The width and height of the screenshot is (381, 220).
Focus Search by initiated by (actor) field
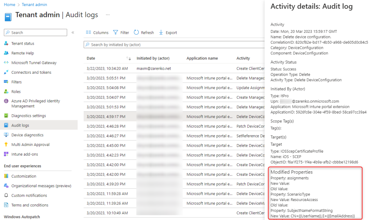pyautogui.click(x=174, y=45)
